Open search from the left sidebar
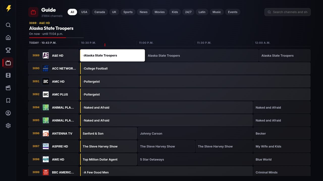Image resolution: width=323 pixels, height=181 pixels. pos(8,25)
